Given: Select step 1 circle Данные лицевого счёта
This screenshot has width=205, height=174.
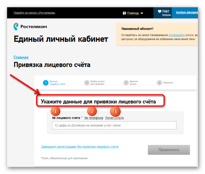Looking at the screenshot, I should pyautogui.click(x=46, y=83).
